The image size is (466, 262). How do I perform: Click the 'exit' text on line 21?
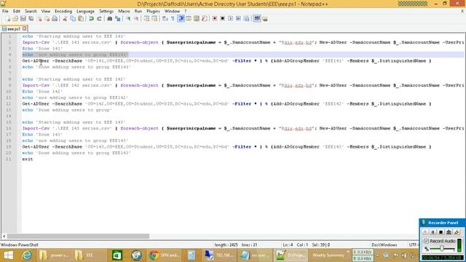click(x=28, y=159)
